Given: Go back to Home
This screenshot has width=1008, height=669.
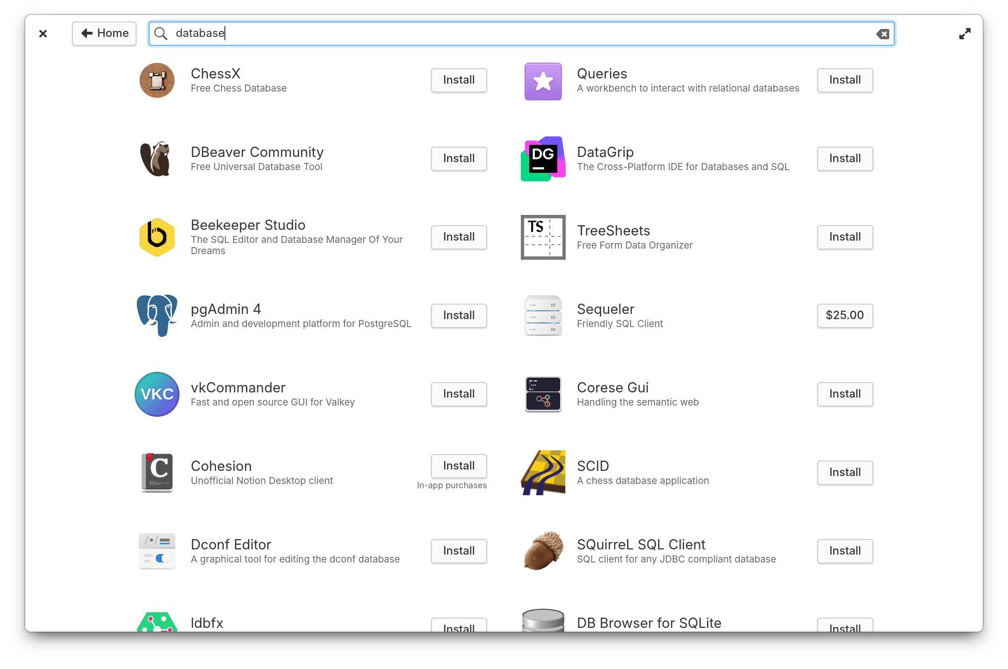Looking at the screenshot, I should pyautogui.click(x=104, y=33).
